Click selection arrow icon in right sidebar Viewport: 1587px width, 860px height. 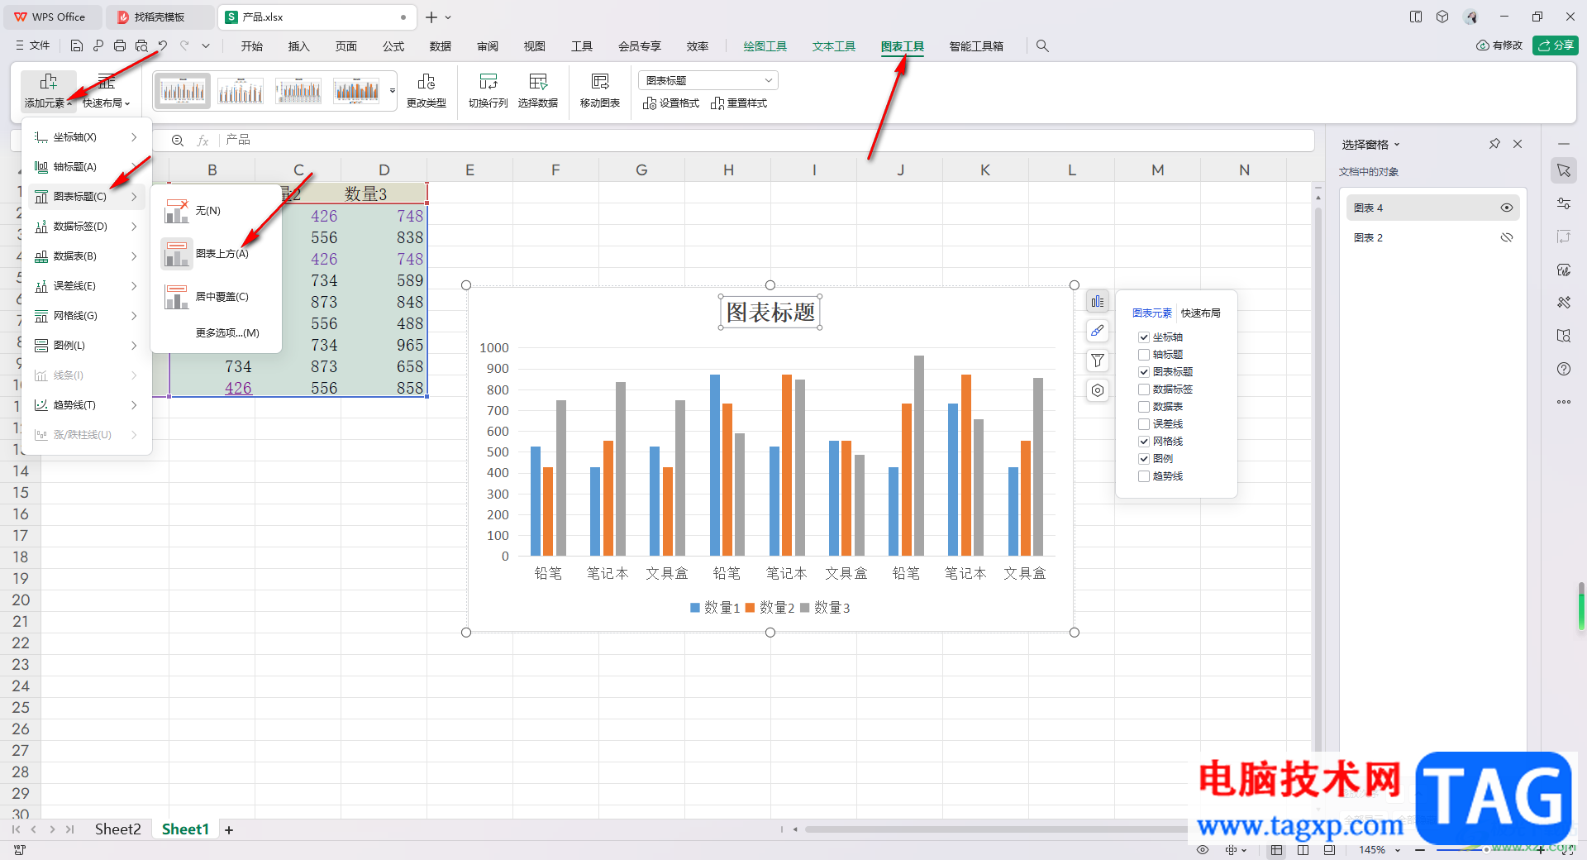(1564, 170)
